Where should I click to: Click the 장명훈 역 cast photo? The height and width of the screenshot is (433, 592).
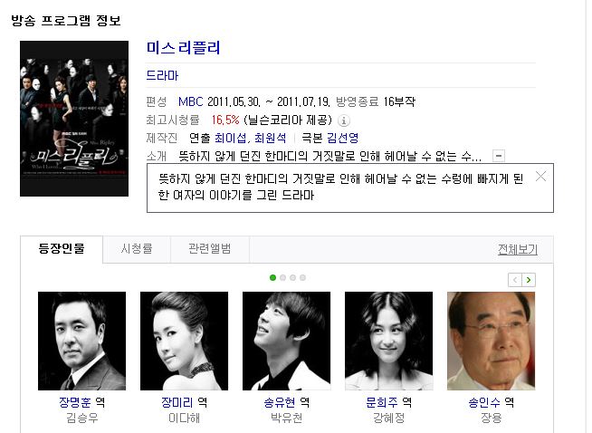coord(82,341)
